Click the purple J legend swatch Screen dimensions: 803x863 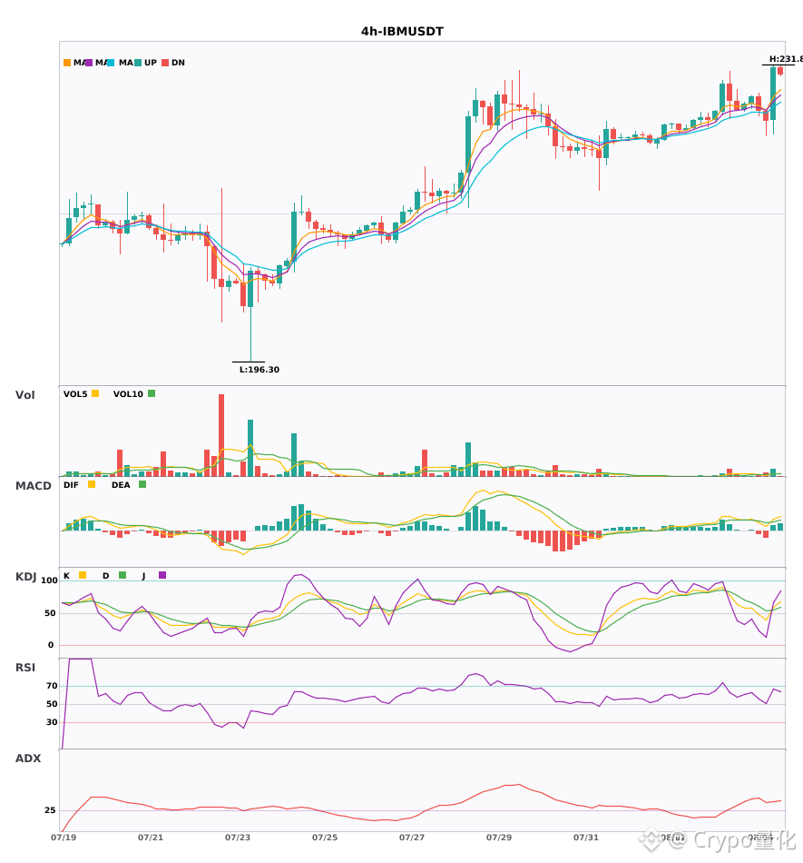162,575
